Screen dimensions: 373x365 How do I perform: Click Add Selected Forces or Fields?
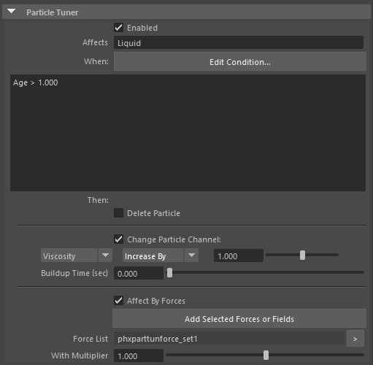239,318
